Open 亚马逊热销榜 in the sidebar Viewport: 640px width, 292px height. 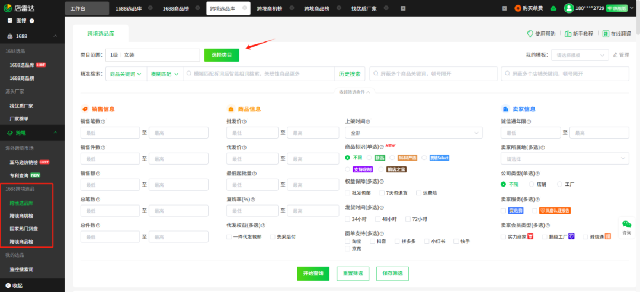(24, 162)
